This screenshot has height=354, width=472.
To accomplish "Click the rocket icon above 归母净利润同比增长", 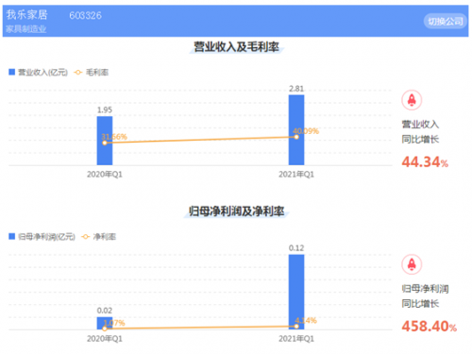I will point(412,264).
